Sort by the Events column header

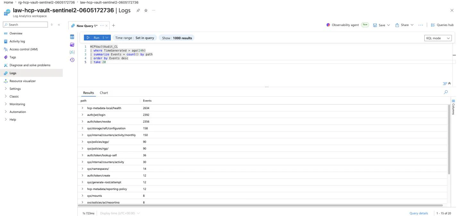[x=147, y=100]
